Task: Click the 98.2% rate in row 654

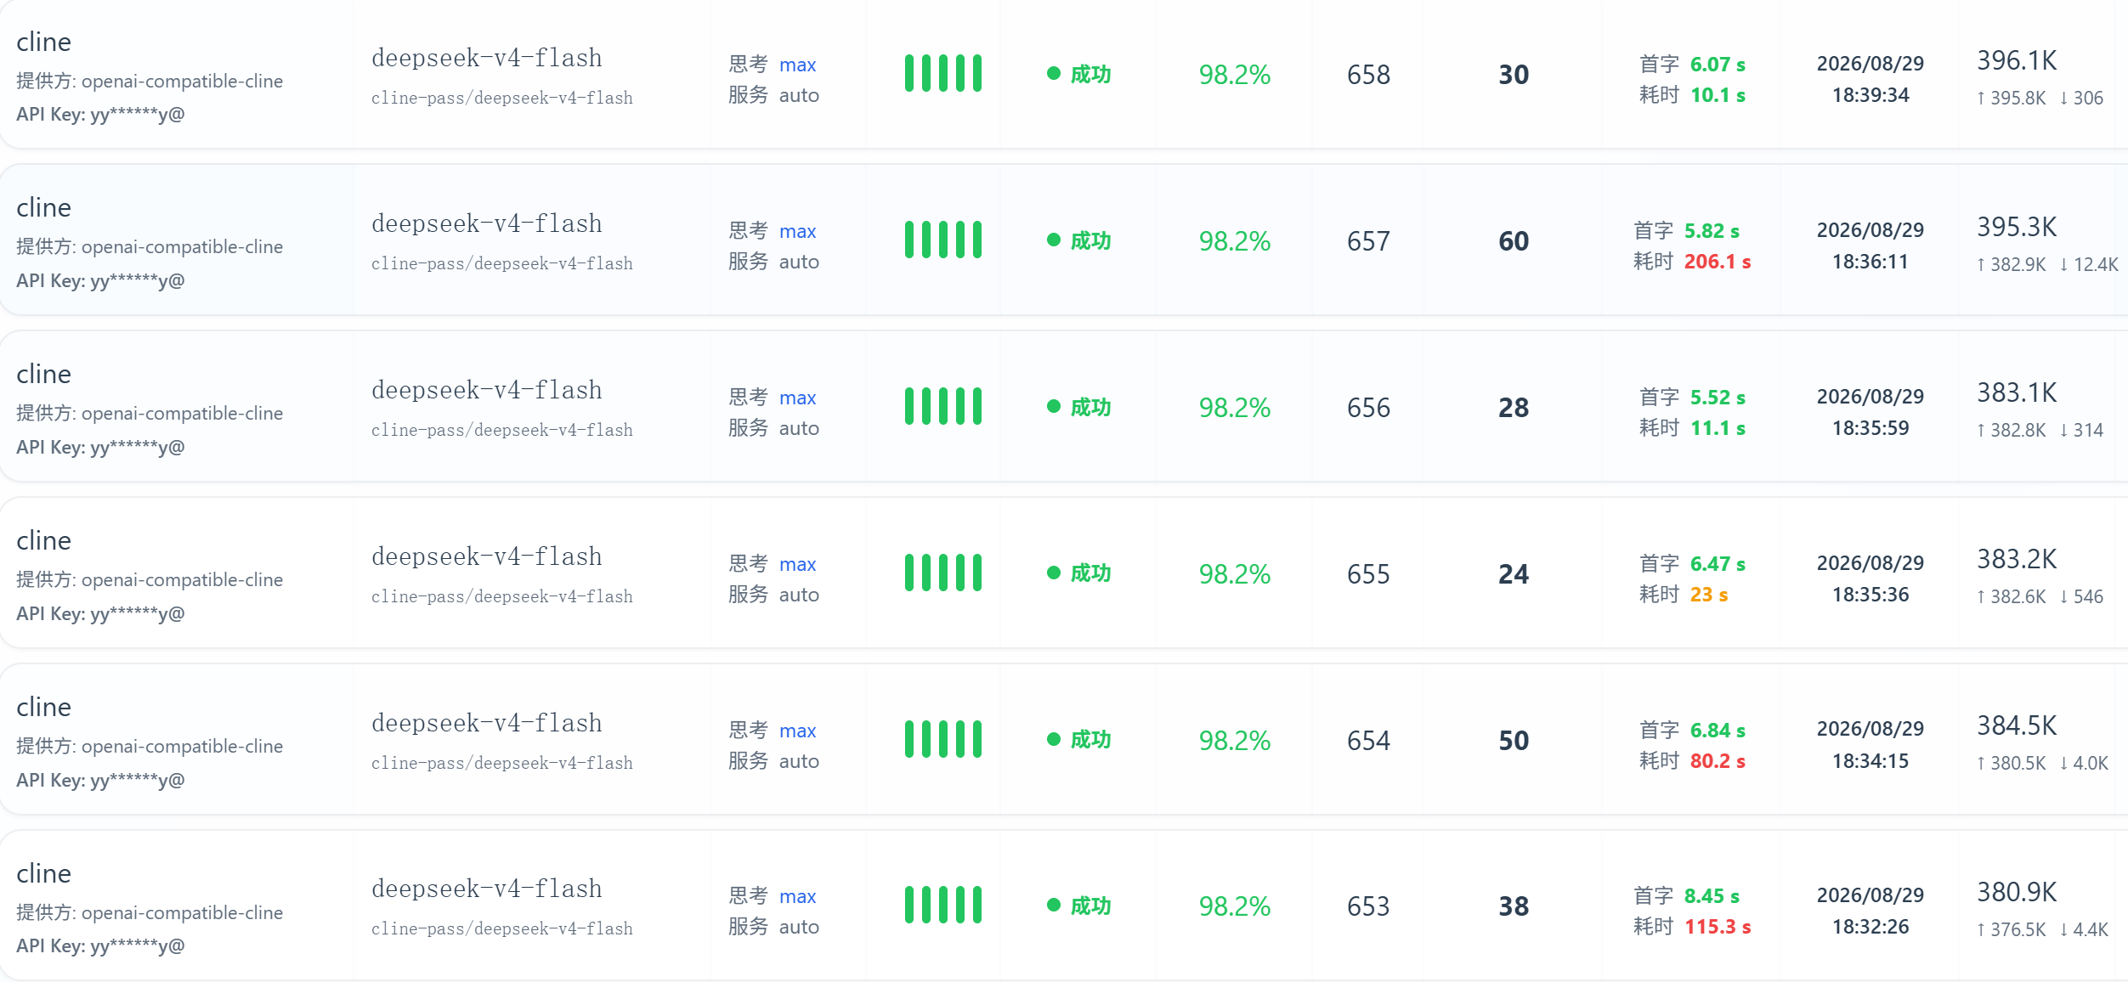Action: (1234, 740)
